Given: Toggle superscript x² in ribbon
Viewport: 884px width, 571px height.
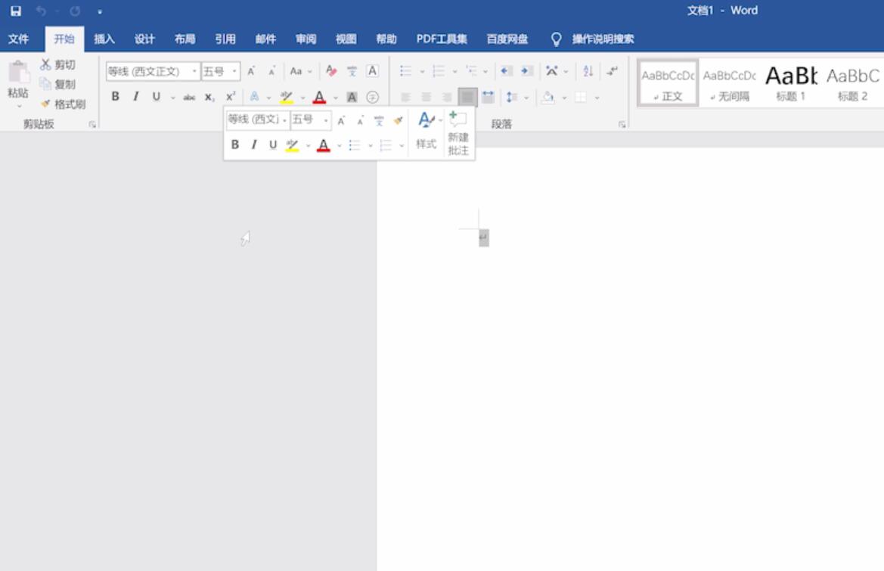Looking at the screenshot, I should coord(230,97).
